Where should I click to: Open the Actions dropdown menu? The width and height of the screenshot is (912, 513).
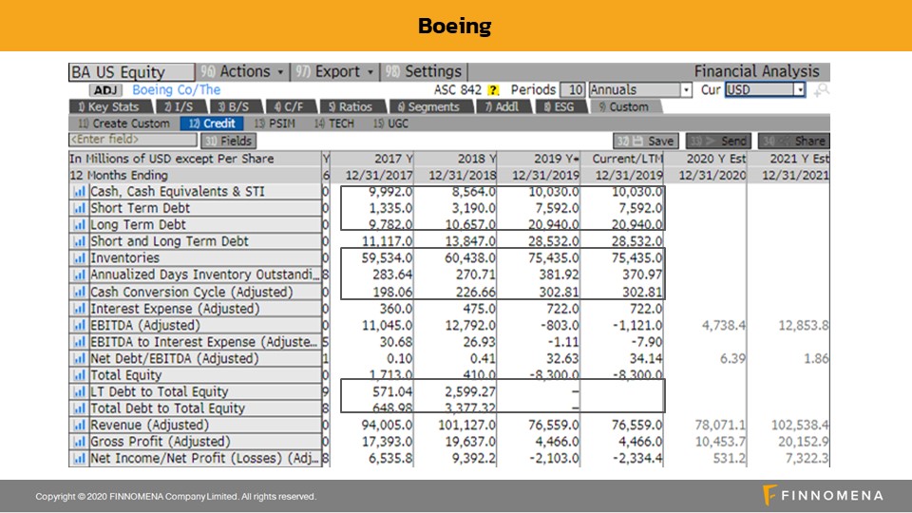click(x=243, y=72)
